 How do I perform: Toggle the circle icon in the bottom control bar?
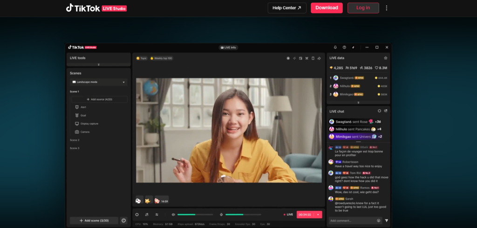pyautogui.click(x=137, y=215)
